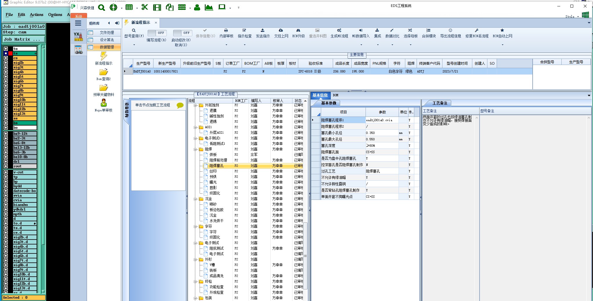This screenshot has width=593, height=301.
Task: Open dropdown arrow under 型号查询(F)
Action: 134,45
